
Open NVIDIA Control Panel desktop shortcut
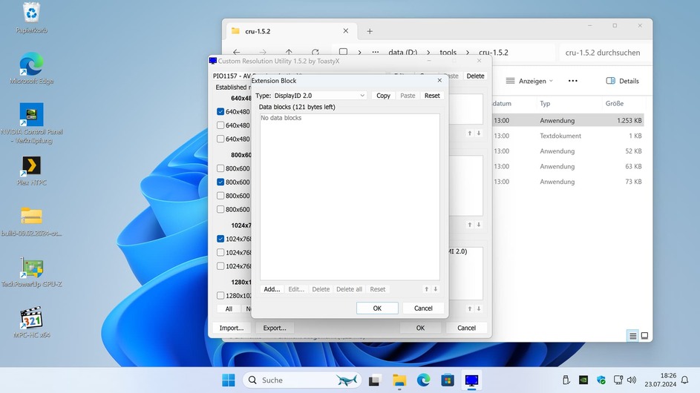point(31,115)
